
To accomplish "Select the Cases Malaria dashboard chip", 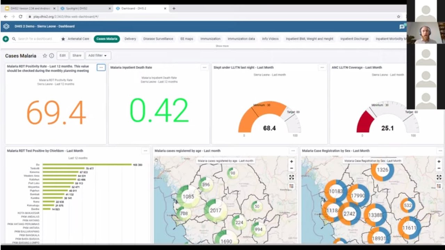I will click(x=107, y=39).
